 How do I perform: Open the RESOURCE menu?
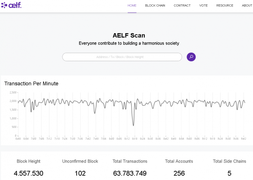point(225,6)
